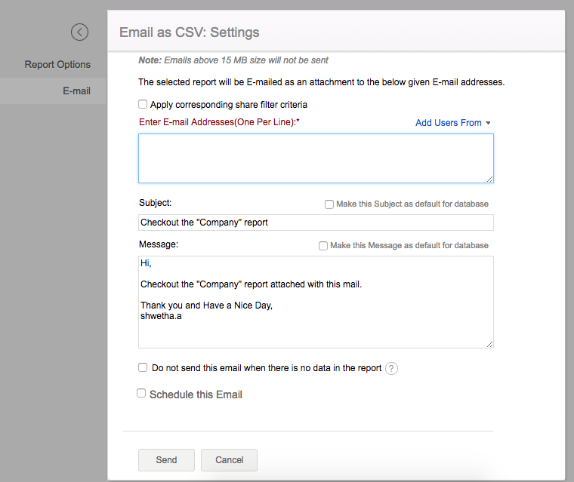Check Make this Subject as default
This screenshot has width=574, height=482.
[329, 204]
